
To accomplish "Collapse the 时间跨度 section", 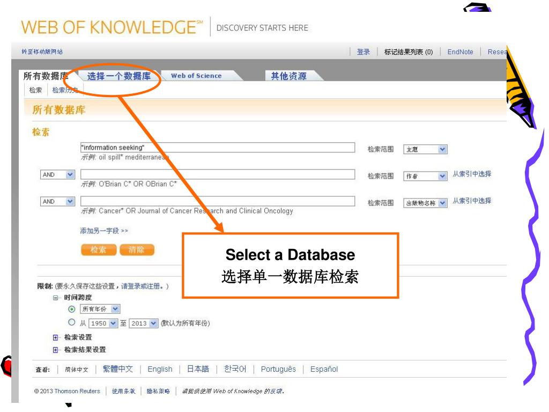I will click(55, 298).
